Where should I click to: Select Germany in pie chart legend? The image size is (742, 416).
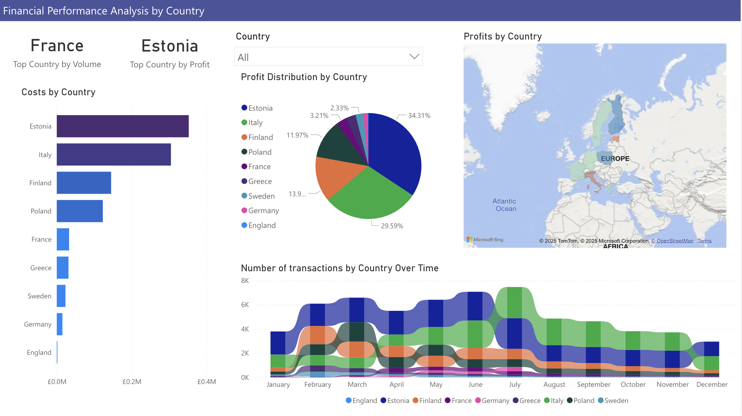[263, 211]
